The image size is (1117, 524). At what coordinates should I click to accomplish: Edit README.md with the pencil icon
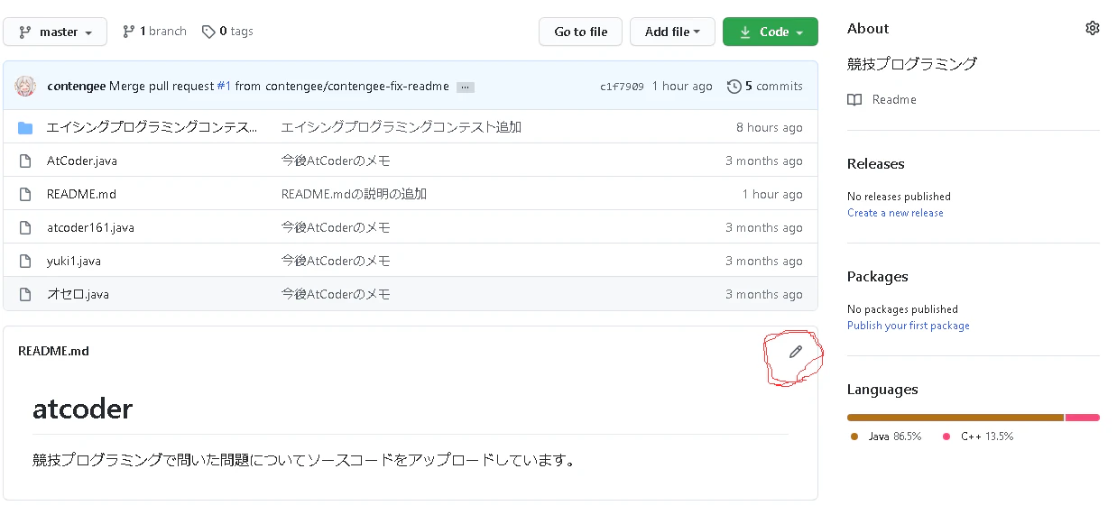click(795, 352)
